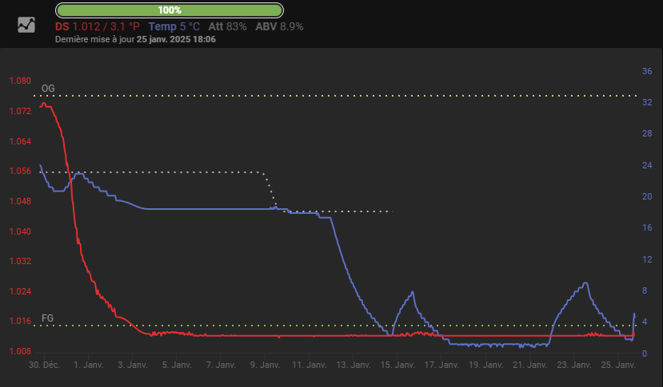This screenshot has height=387, width=663.
Task: Click the chart icon at top left
Action: [26, 25]
